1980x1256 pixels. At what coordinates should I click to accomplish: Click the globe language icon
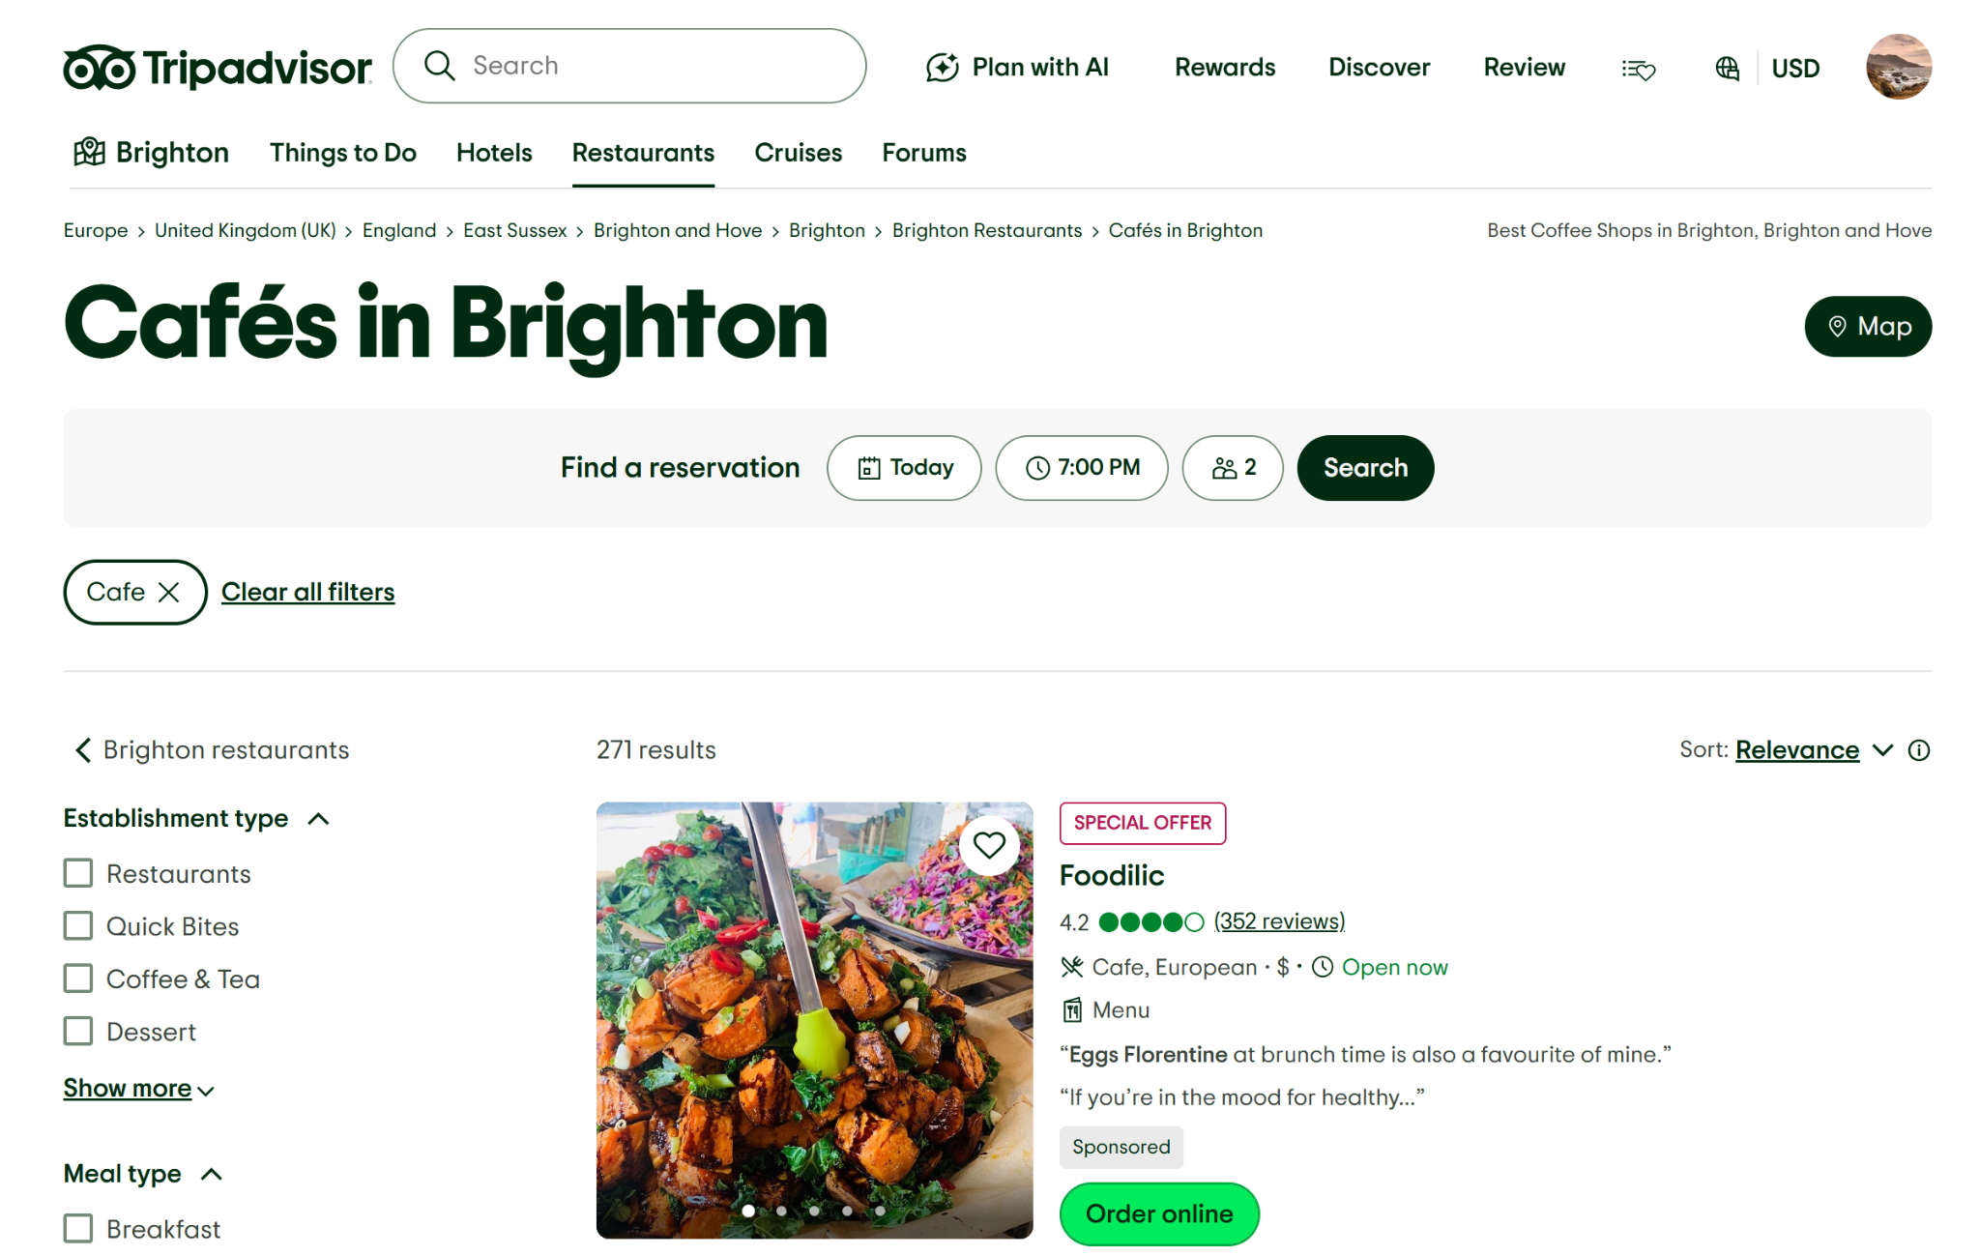[x=1727, y=68]
